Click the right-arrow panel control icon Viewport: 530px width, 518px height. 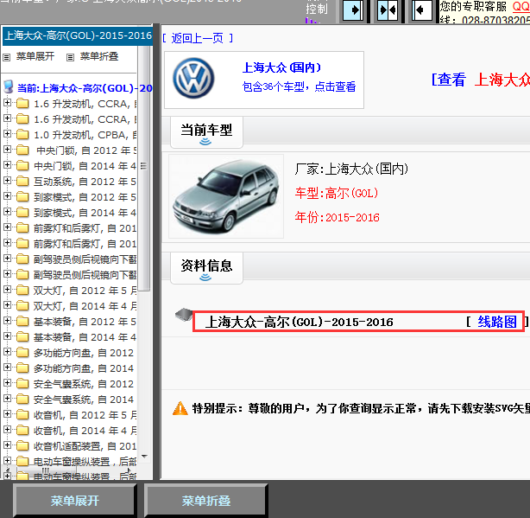[352, 10]
